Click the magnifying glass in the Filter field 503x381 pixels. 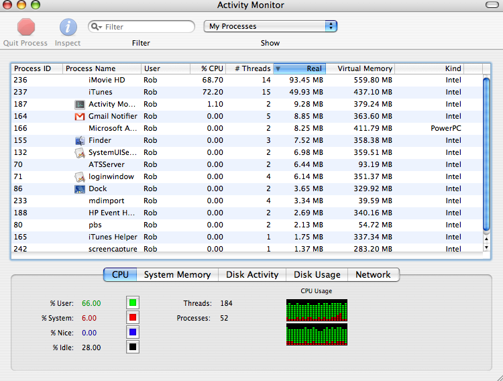(96, 27)
